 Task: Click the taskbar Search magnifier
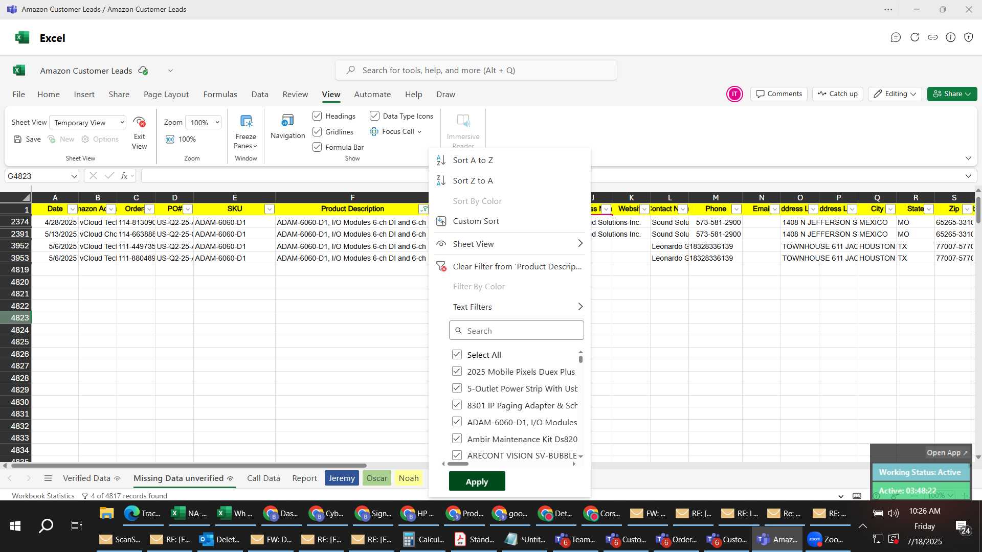pos(46,525)
